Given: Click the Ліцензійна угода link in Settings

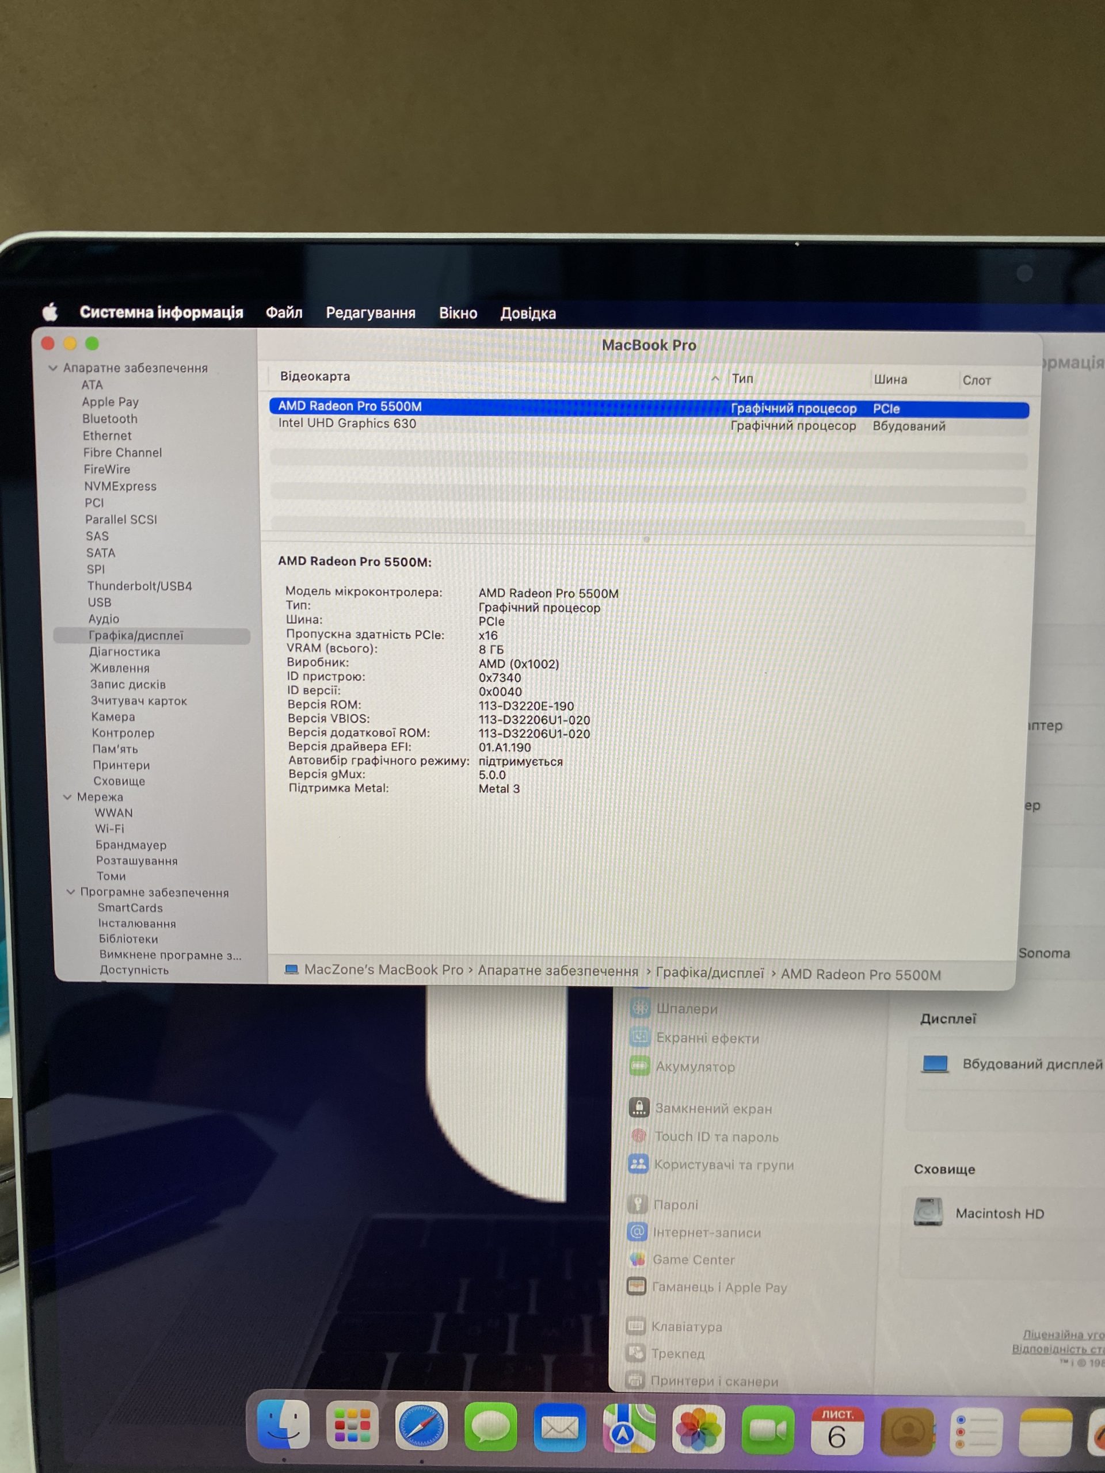Looking at the screenshot, I should click(x=1064, y=1334).
